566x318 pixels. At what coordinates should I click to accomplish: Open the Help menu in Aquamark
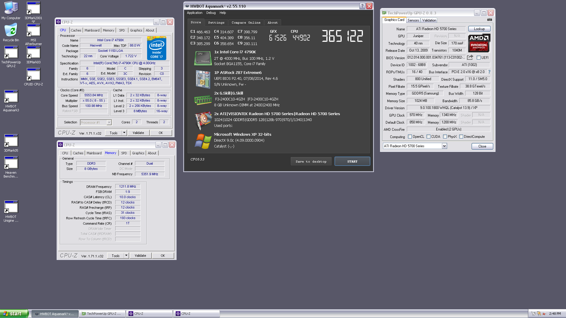pyautogui.click(x=223, y=13)
